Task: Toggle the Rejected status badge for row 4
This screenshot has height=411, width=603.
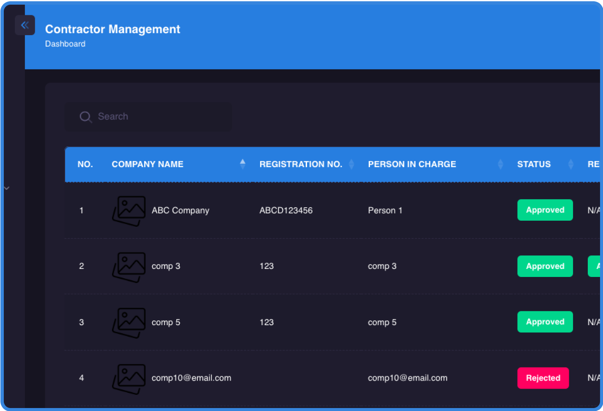Action: (543, 378)
